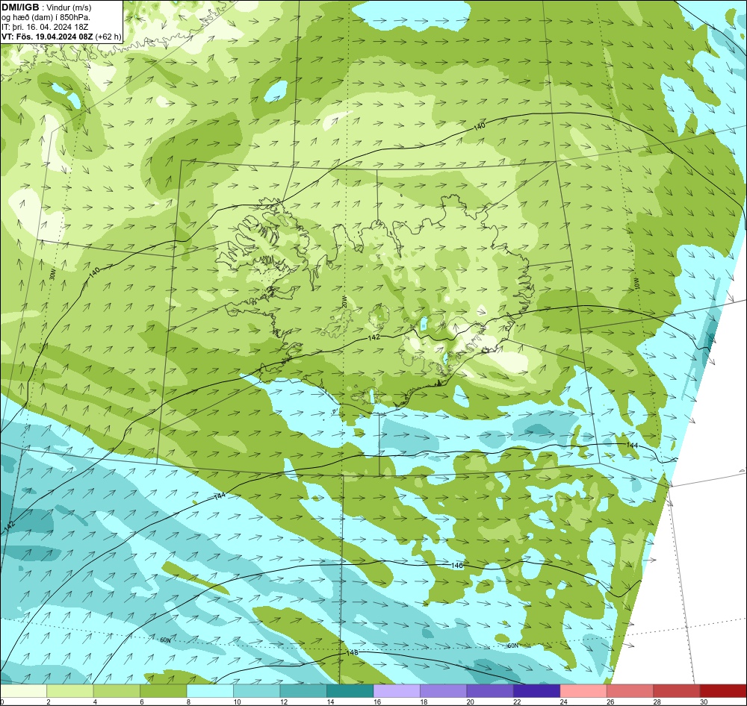The height and width of the screenshot is (706, 747).
Task: Select the '146' contour label
Action: pyautogui.click(x=457, y=565)
